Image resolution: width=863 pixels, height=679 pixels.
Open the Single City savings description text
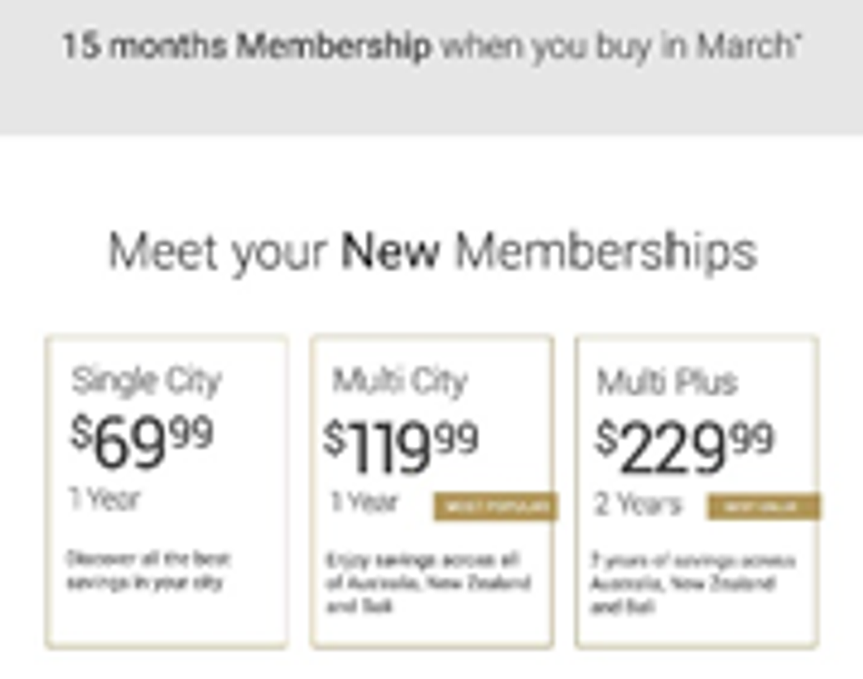tap(148, 570)
